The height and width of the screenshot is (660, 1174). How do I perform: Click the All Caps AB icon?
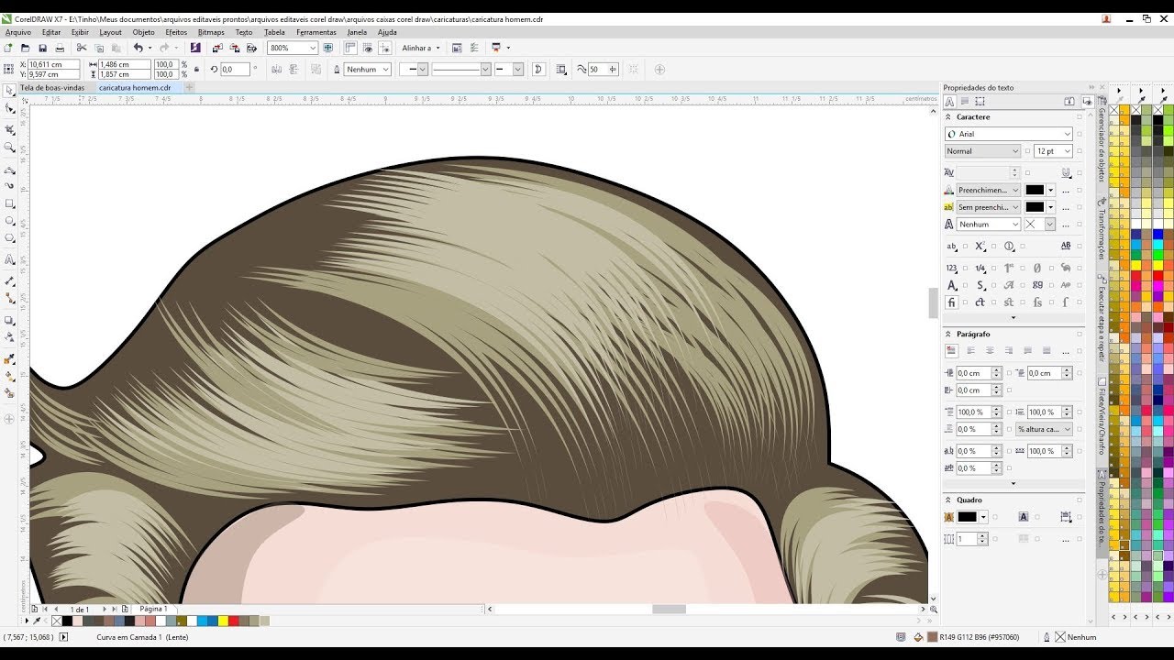1066,246
